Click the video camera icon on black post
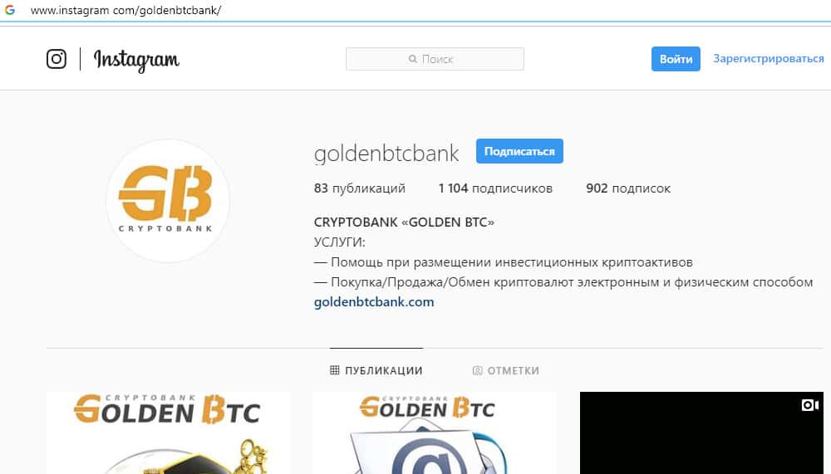 809,405
